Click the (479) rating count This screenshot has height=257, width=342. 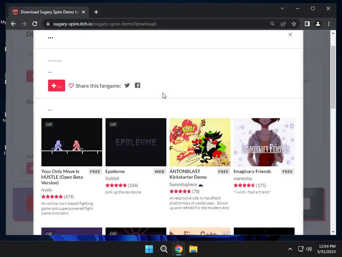pyautogui.click(x=69, y=197)
